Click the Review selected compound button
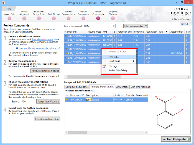 click(45, 71)
